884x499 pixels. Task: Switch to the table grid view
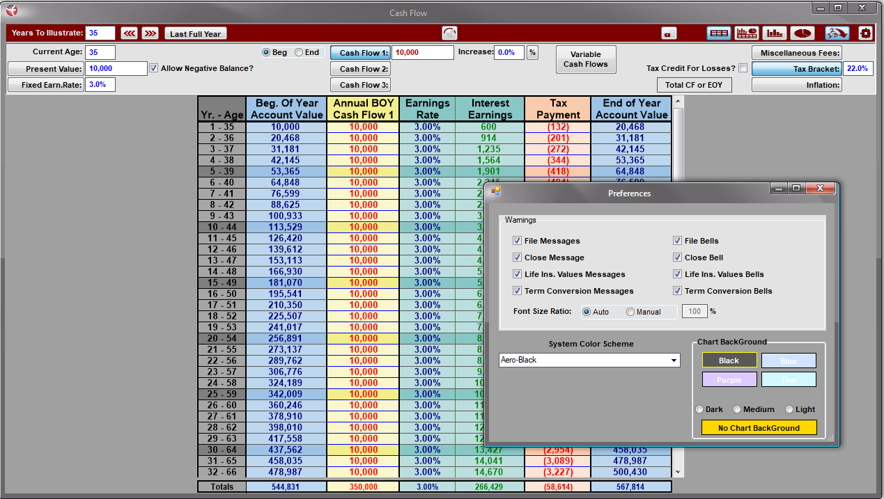(x=718, y=33)
